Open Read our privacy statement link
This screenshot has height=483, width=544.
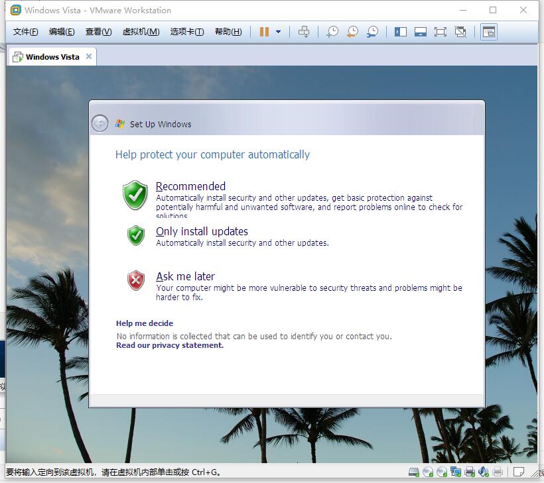point(170,345)
